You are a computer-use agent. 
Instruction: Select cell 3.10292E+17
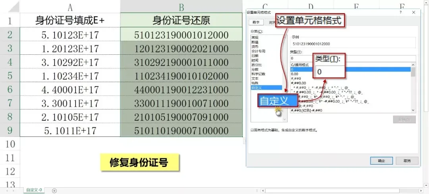(x=70, y=62)
